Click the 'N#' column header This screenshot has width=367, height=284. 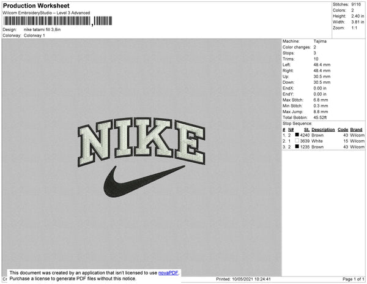pos(291,130)
